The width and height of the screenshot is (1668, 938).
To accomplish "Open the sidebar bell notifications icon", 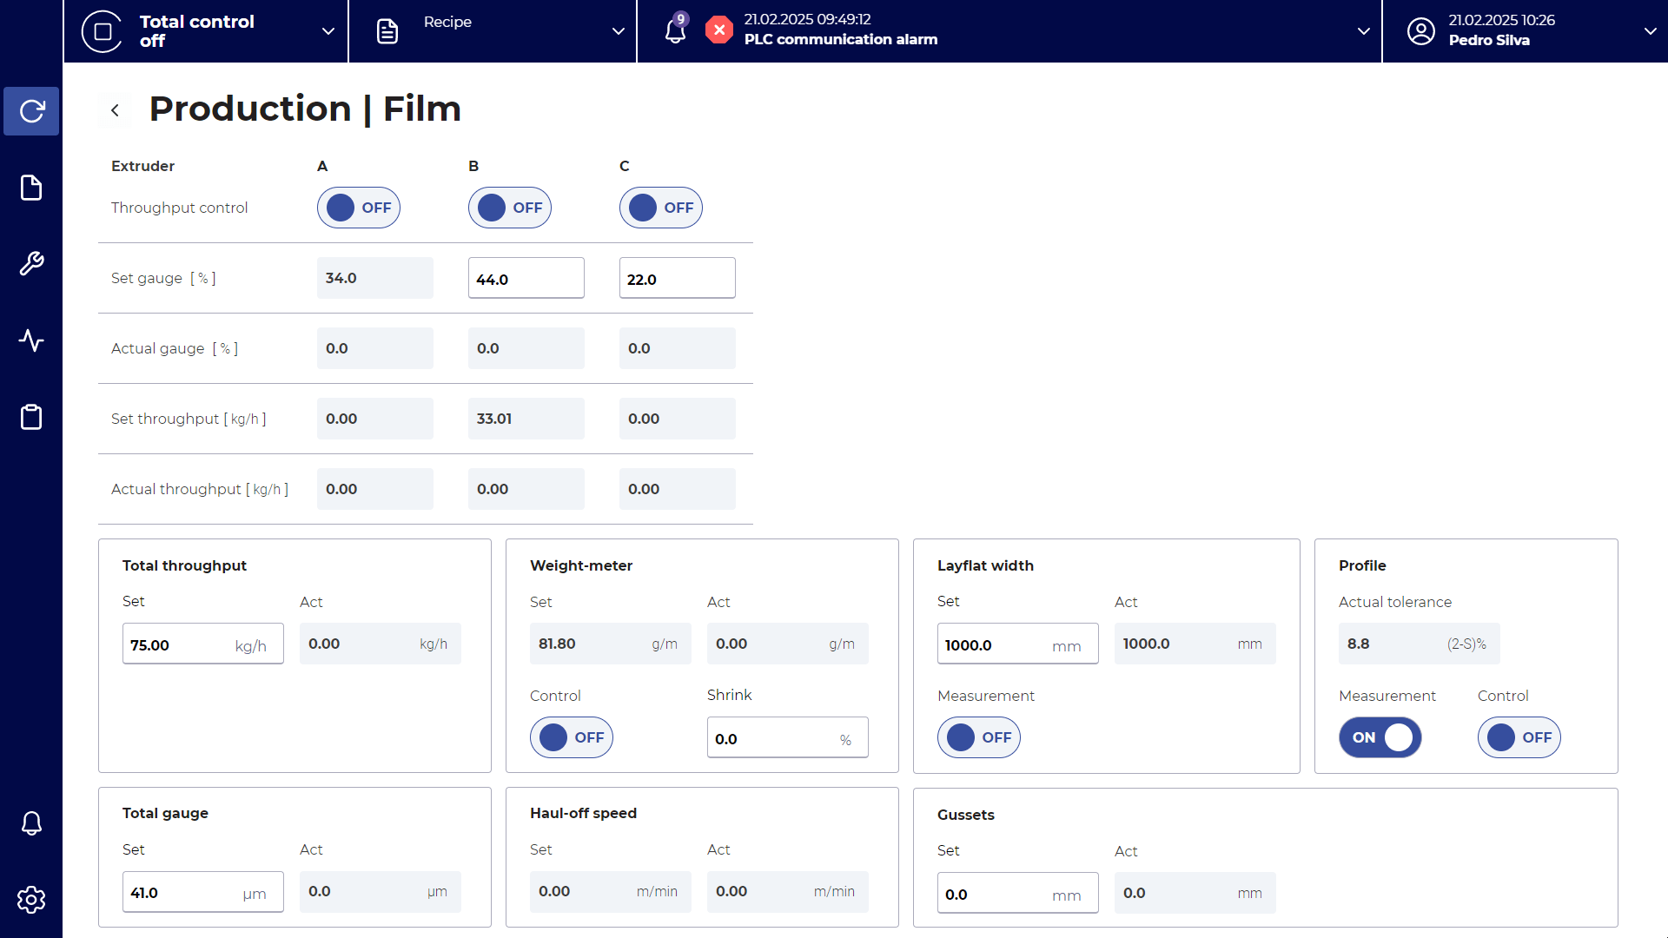I will point(31,822).
